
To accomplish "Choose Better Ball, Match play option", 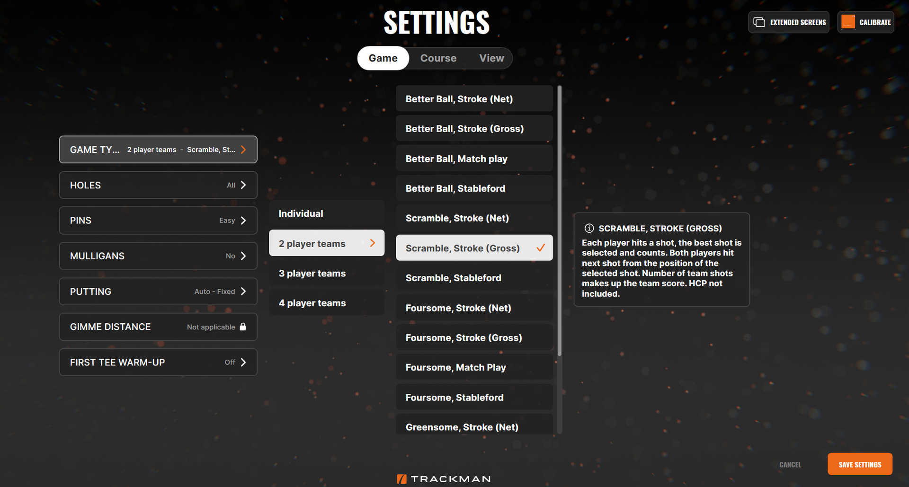I will coord(474,159).
